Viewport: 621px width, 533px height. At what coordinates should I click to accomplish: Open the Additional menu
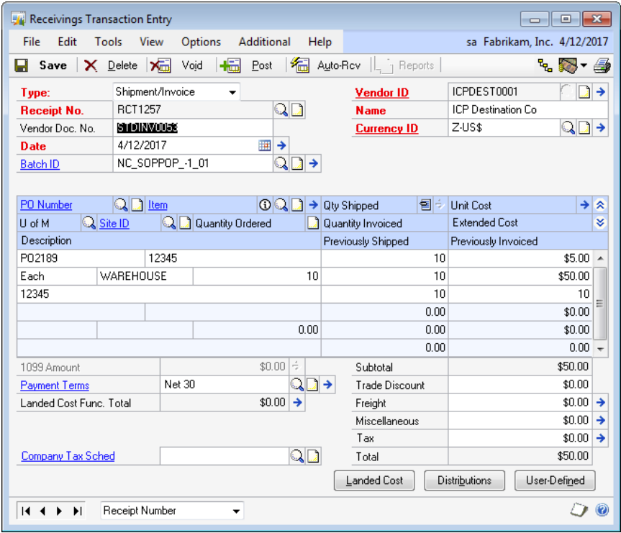[264, 42]
